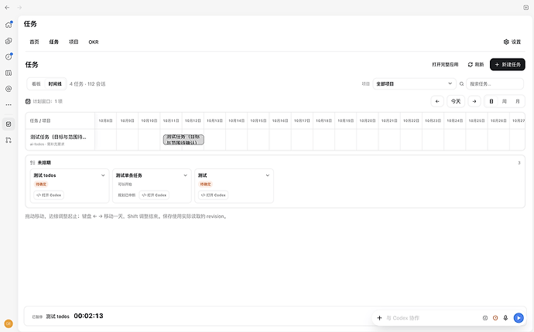Switch to 时间线 timeline view
Viewport: 534px width, 332px height.
pyautogui.click(x=55, y=84)
